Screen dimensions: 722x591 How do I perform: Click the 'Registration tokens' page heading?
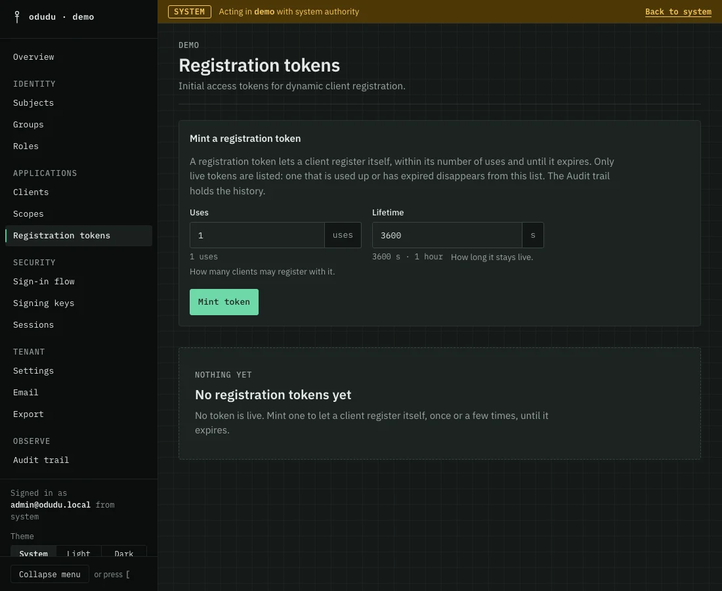click(259, 66)
